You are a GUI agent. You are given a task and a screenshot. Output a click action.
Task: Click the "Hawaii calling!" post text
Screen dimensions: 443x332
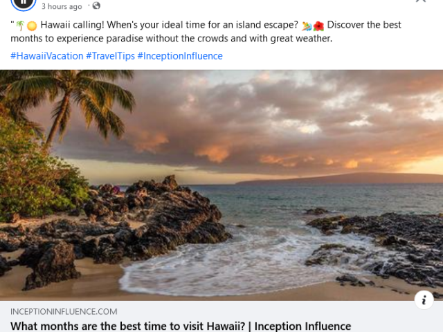pyautogui.click(x=72, y=25)
